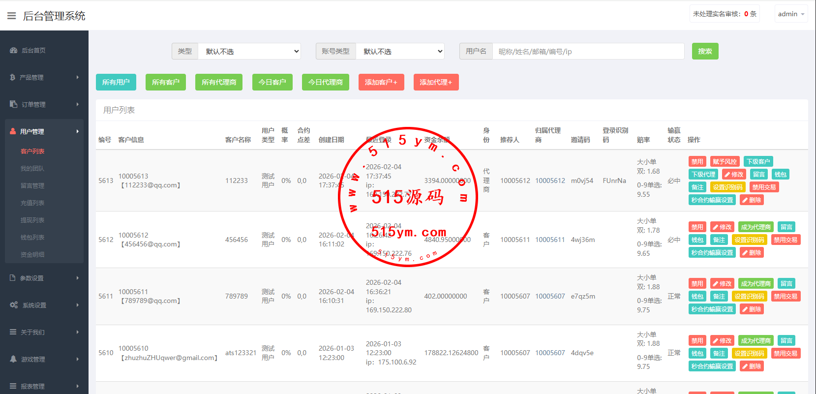Click the hamburger menu icon in header
The image size is (816, 394).
[x=11, y=16]
